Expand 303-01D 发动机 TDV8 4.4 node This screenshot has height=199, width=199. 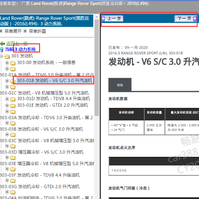tap(7, 99)
